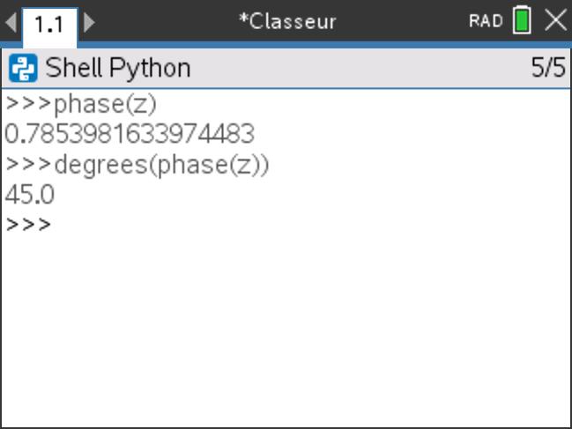Select the >>>phase(z) command line
This screenshot has width=572, height=429.
tap(81, 104)
